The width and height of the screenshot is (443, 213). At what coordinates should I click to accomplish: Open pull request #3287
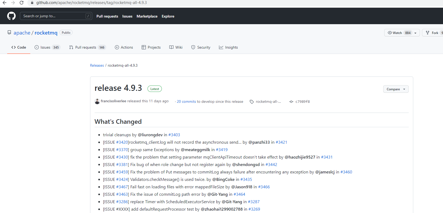(x=254, y=202)
